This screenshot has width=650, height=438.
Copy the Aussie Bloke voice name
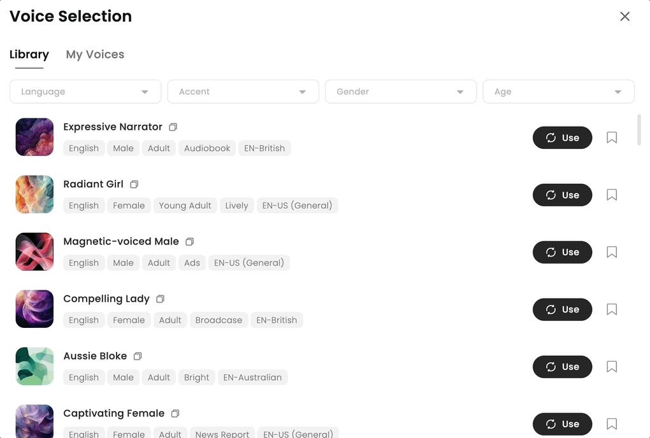tap(138, 357)
